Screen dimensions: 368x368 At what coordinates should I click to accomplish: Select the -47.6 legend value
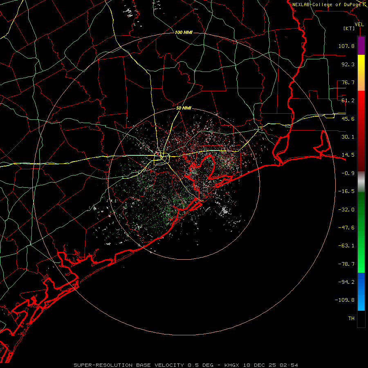pyautogui.click(x=346, y=228)
